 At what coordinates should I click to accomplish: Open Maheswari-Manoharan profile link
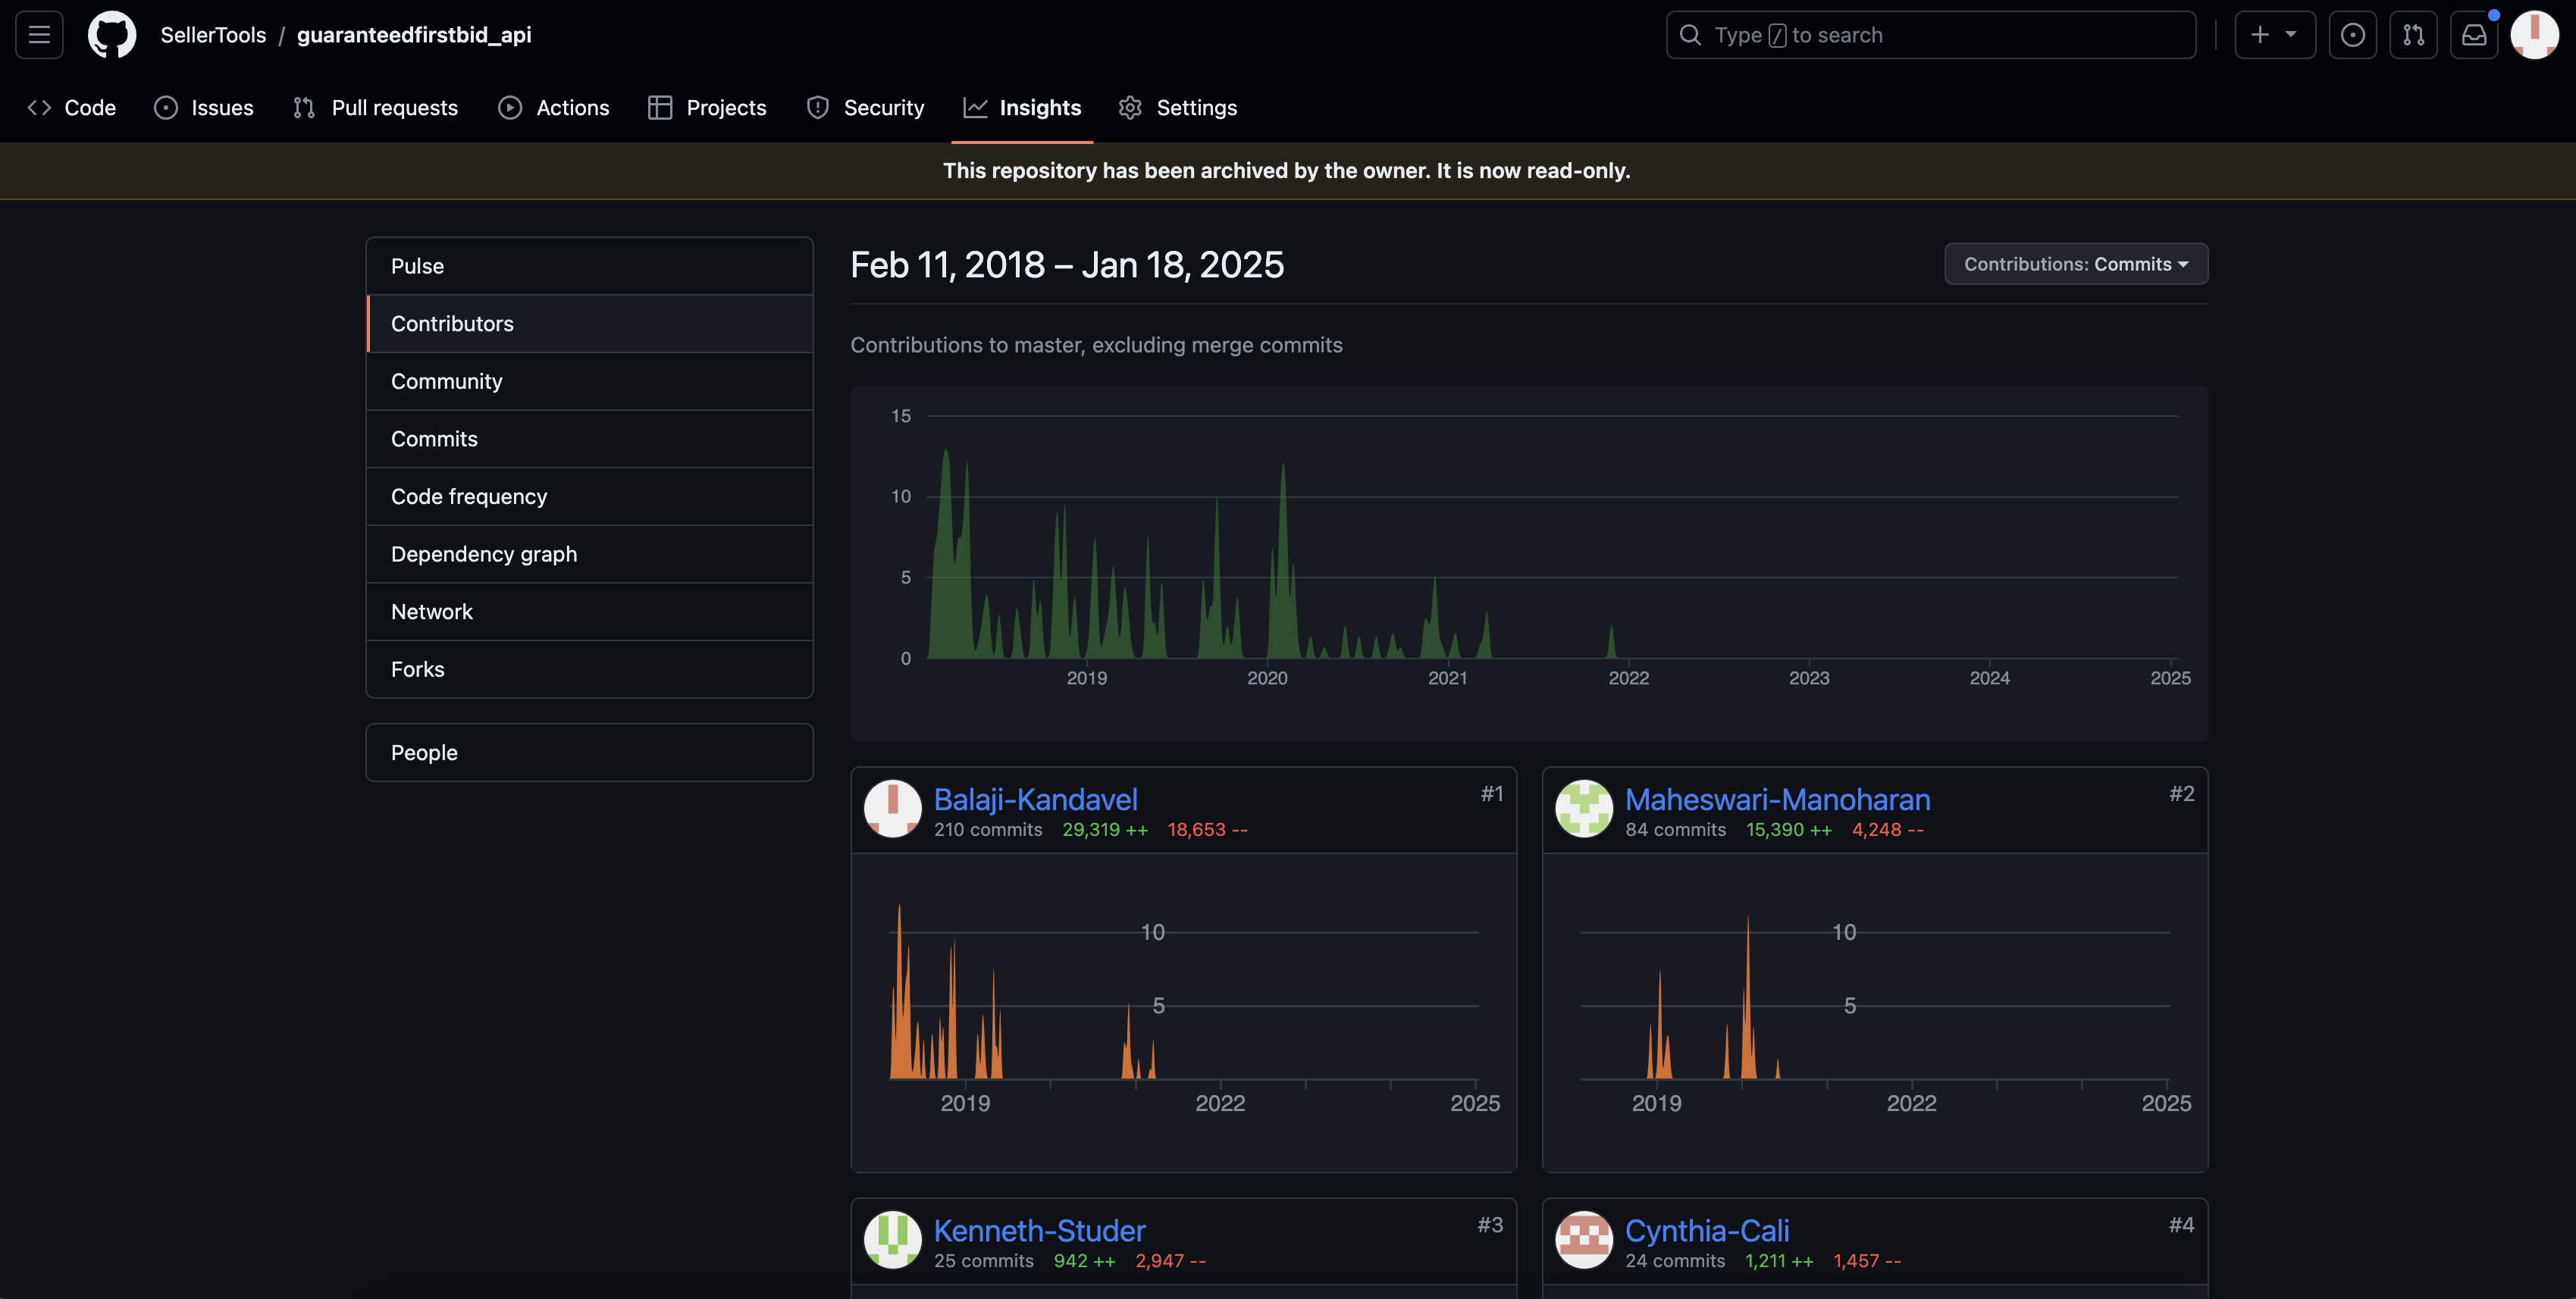[x=1777, y=800]
